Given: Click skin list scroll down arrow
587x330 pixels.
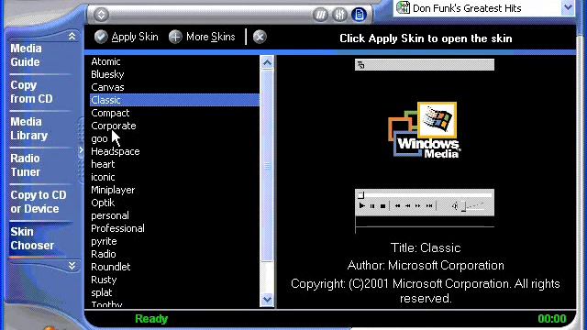Looking at the screenshot, I should click(267, 300).
